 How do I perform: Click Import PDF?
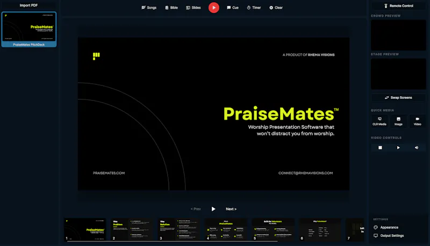[28, 5]
